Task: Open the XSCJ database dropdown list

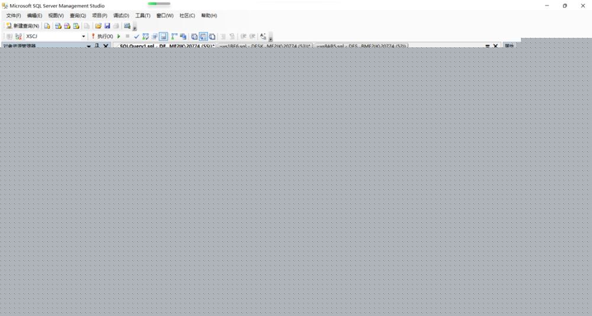Action: 83,37
